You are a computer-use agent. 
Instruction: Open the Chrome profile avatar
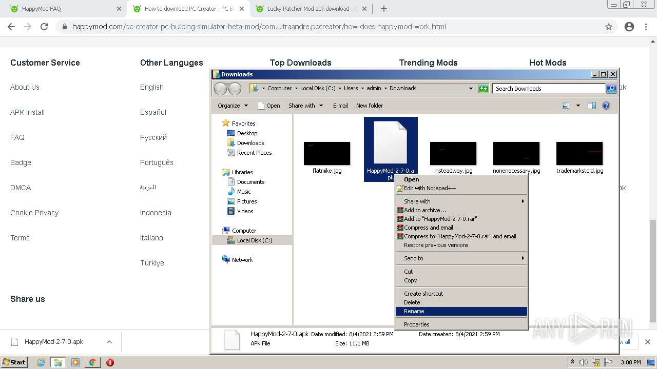tap(629, 27)
